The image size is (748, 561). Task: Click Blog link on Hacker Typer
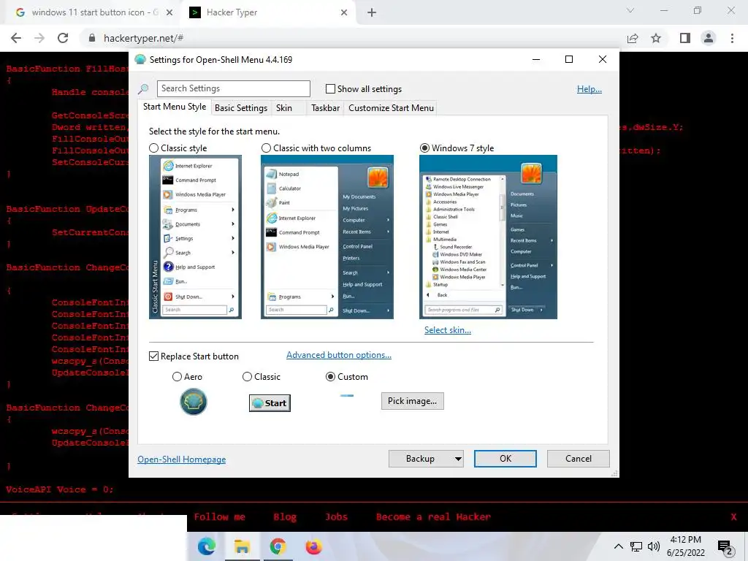[285, 517]
